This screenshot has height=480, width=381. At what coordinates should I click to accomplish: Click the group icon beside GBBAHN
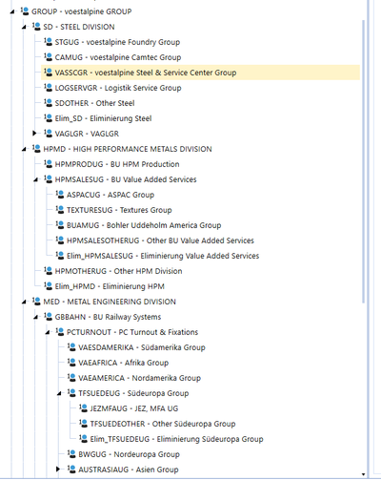48,317
